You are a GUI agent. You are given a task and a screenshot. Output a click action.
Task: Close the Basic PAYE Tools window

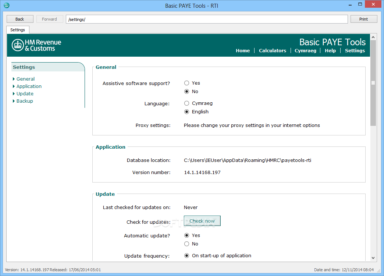click(373, 4)
